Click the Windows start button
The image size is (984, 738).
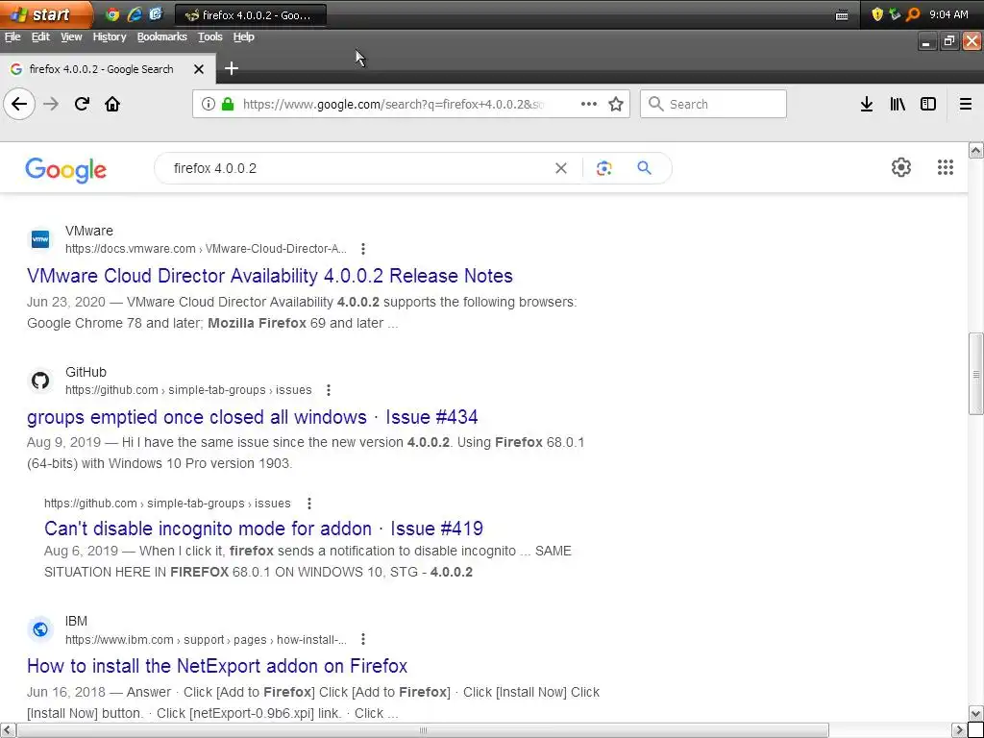click(x=44, y=14)
